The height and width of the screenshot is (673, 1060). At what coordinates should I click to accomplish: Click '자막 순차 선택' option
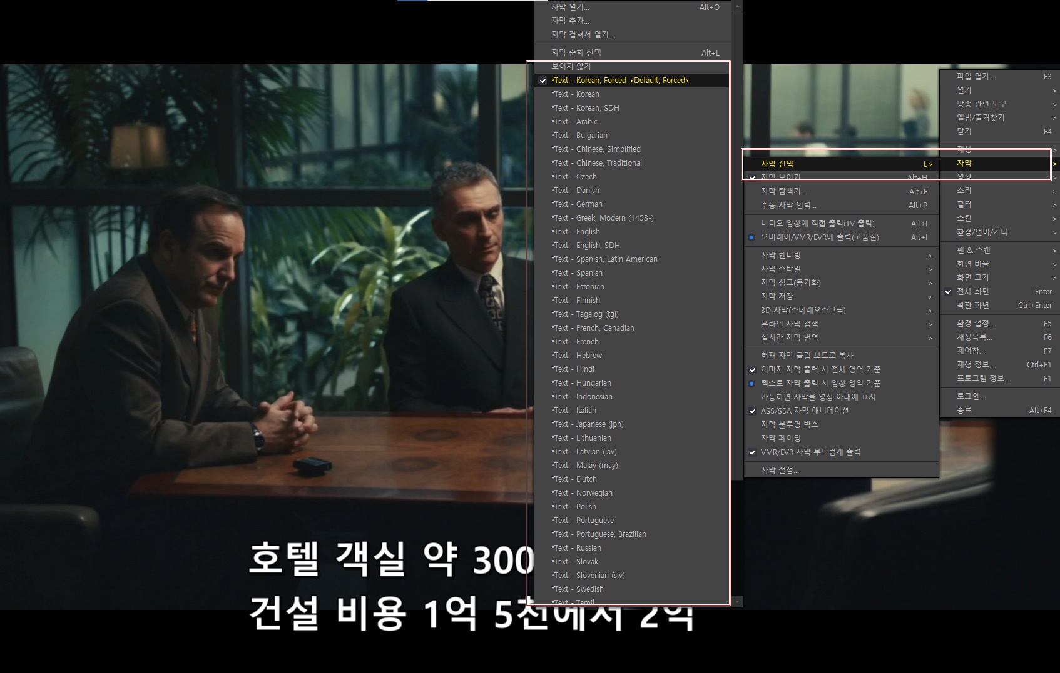click(x=633, y=52)
